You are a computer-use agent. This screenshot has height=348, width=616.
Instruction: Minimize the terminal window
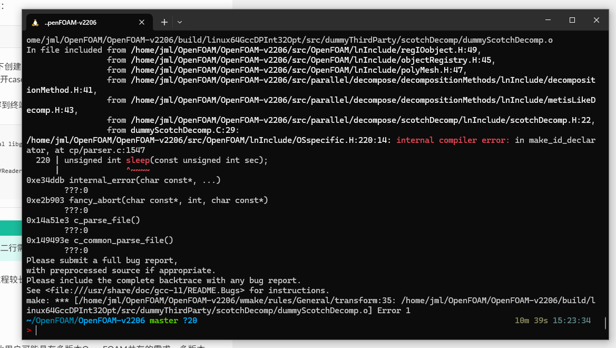coord(548,21)
